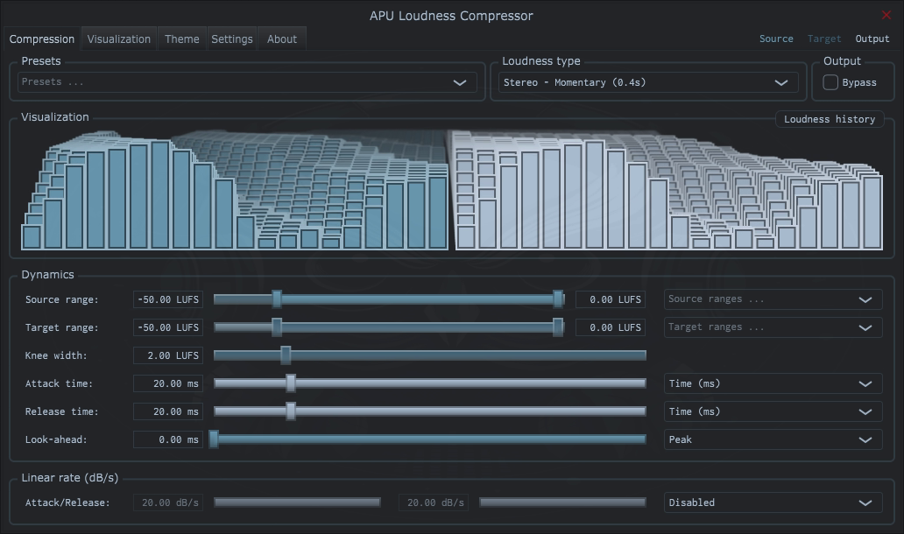This screenshot has height=534, width=904.
Task: Select the Source view option
Action: point(776,39)
